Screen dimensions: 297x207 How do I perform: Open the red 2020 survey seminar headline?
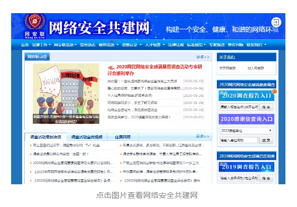tap(155, 70)
